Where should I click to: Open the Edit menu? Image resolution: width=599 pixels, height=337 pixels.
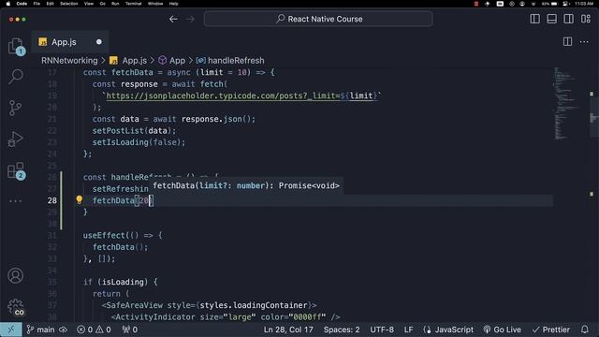(50, 4)
